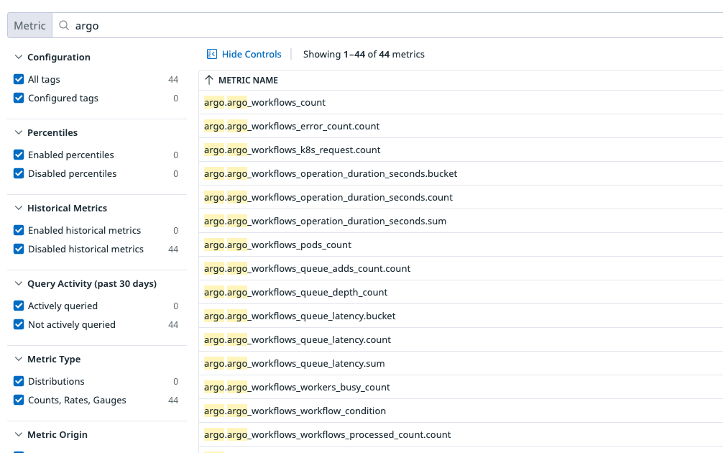The height and width of the screenshot is (453, 723).
Task: Toggle the Counts, Rates, Gauges checkbox
Action: tap(19, 400)
